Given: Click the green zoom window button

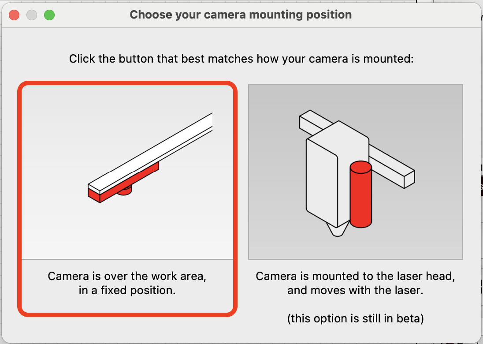Looking at the screenshot, I should click(49, 15).
